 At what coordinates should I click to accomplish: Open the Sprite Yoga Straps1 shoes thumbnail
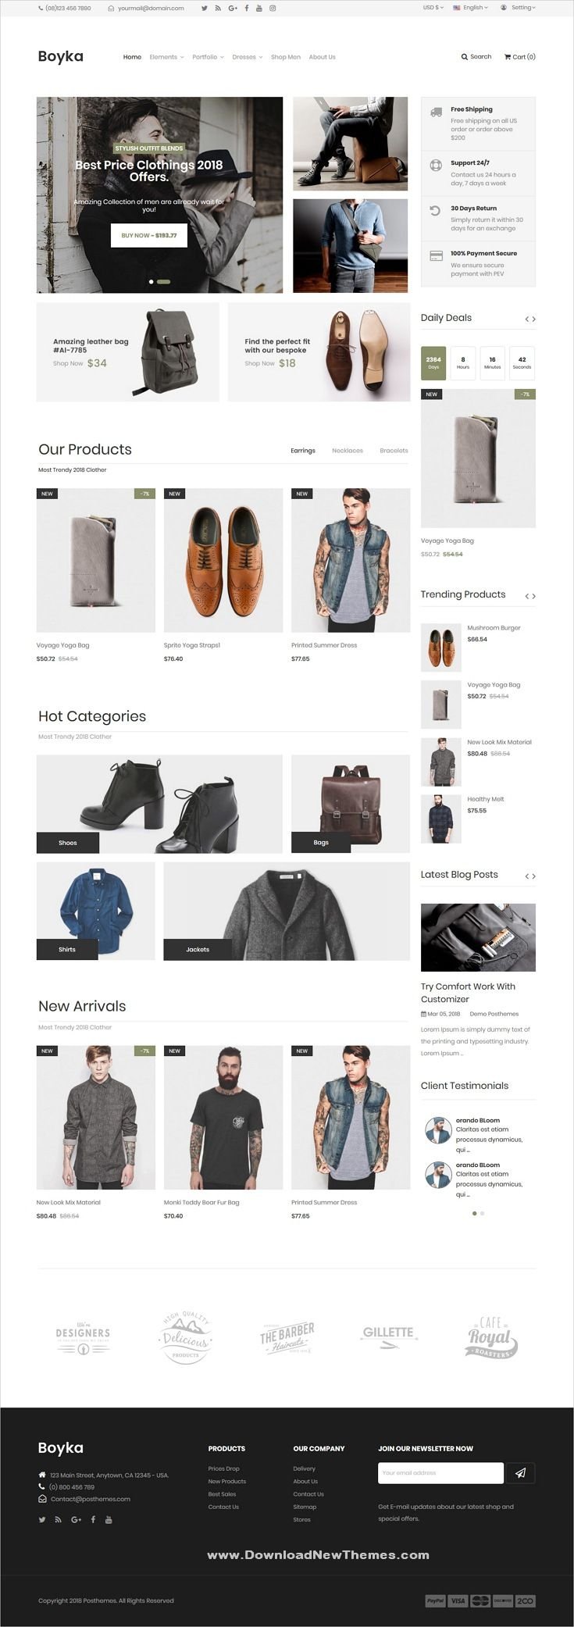[x=223, y=560]
